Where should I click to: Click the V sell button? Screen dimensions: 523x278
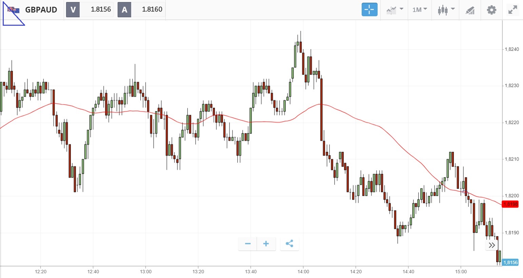click(73, 9)
